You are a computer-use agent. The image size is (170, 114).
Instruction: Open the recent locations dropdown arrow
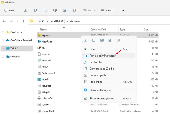[x=18, y=21]
